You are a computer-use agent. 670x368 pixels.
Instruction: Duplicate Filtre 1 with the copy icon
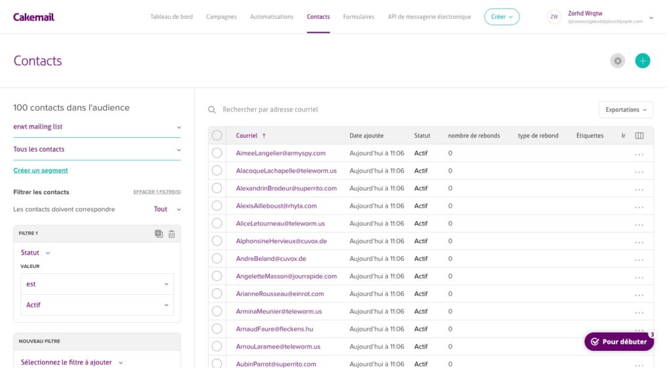pyautogui.click(x=158, y=233)
